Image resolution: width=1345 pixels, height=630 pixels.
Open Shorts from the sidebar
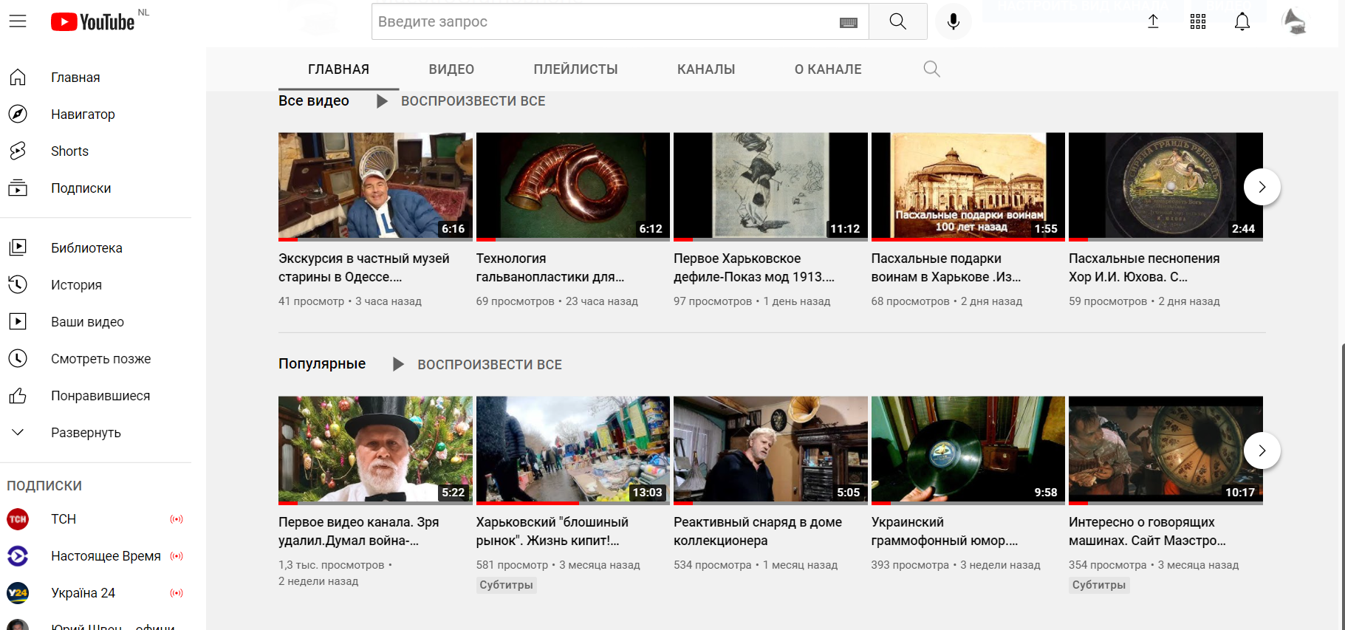tap(69, 151)
